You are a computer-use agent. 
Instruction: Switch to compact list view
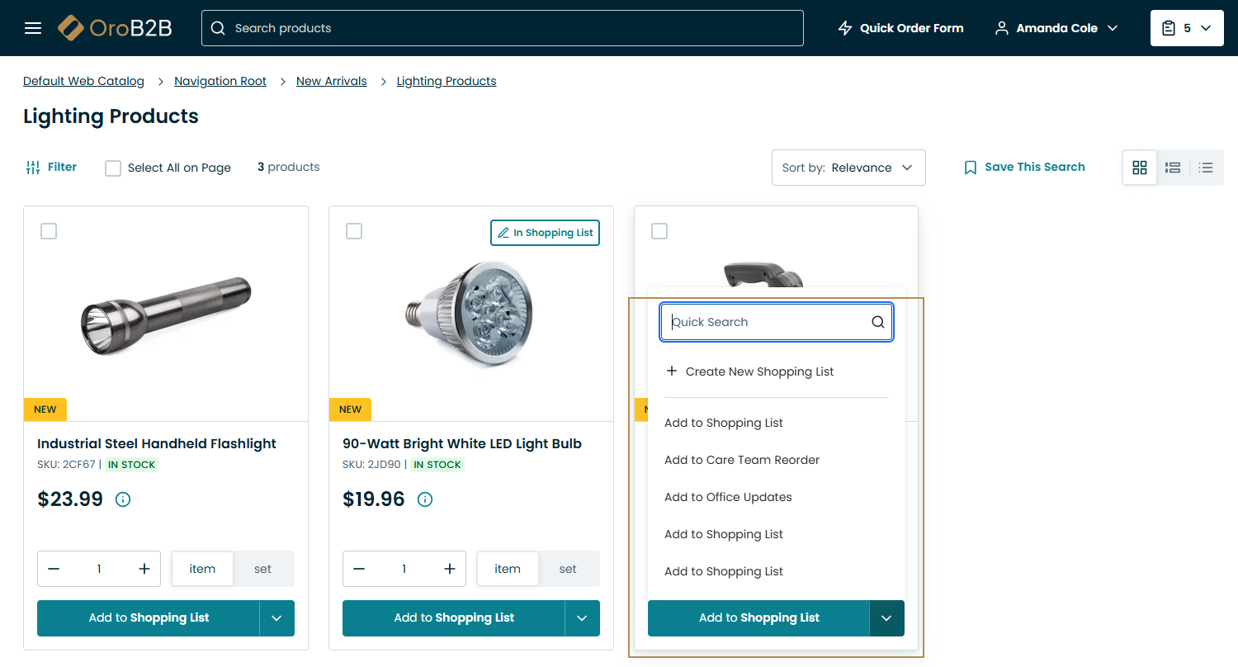[x=1206, y=168]
